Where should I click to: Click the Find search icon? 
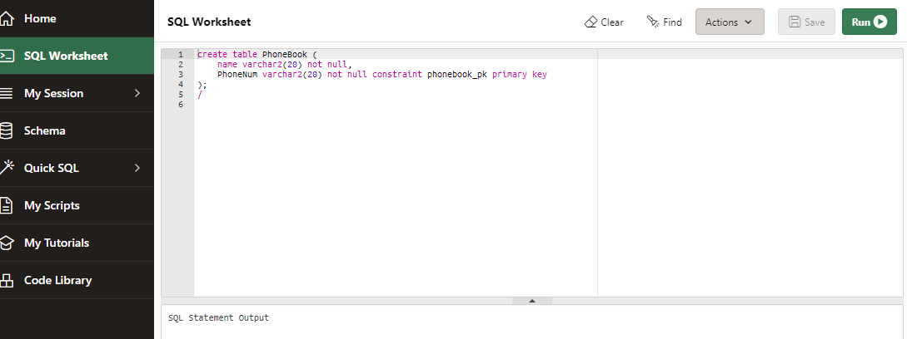tap(653, 22)
